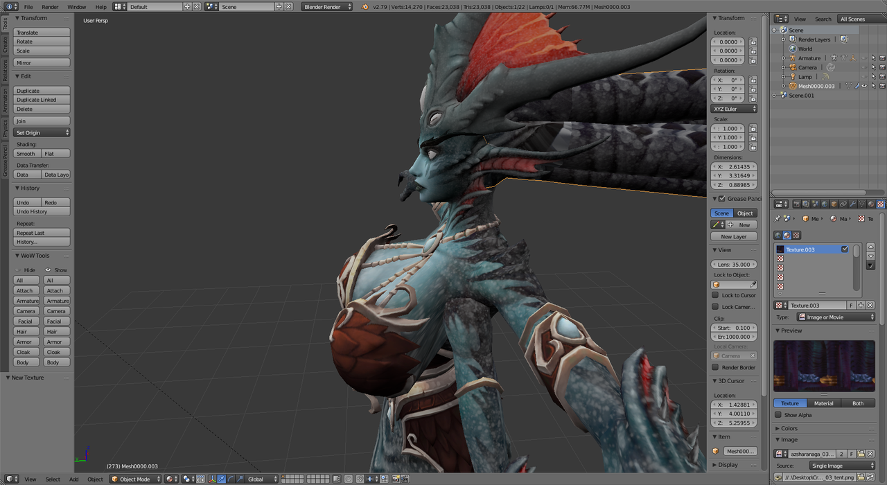Move texture slot up arrow
887x485 pixels.
(871, 247)
